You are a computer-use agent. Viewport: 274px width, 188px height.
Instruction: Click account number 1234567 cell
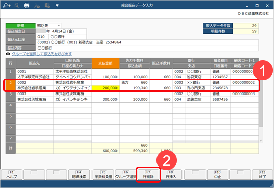click(x=220, y=77)
